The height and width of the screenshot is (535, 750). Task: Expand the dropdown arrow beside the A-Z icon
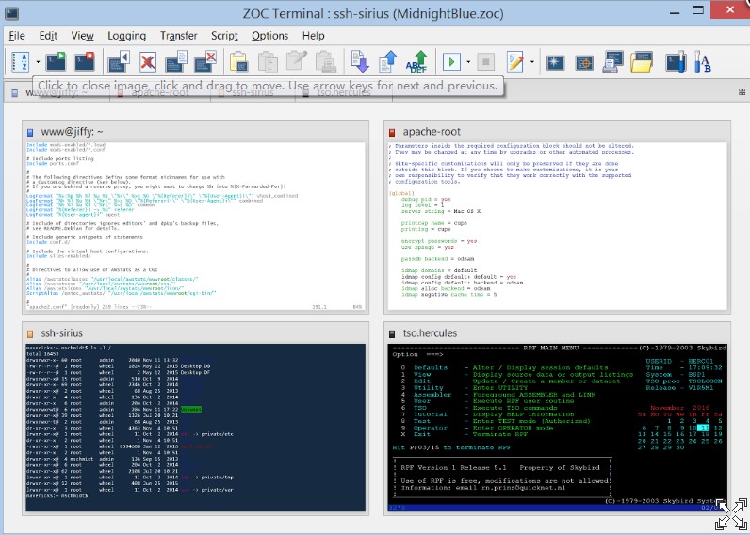coord(38,62)
